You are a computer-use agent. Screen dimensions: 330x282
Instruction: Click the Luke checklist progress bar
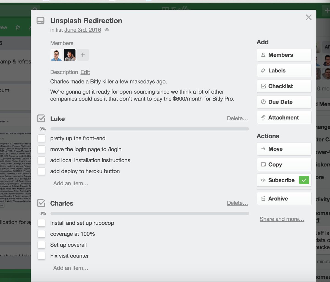click(x=150, y=129)
